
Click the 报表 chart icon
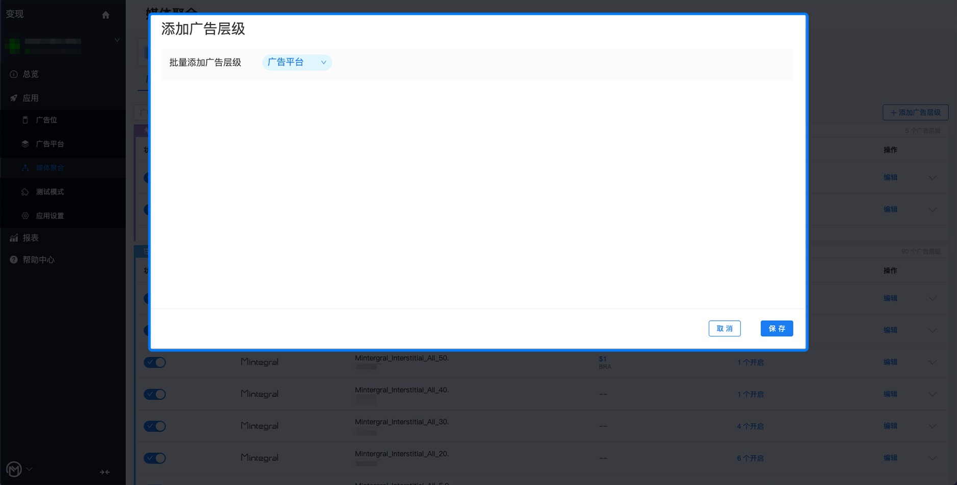click(14, 238)
